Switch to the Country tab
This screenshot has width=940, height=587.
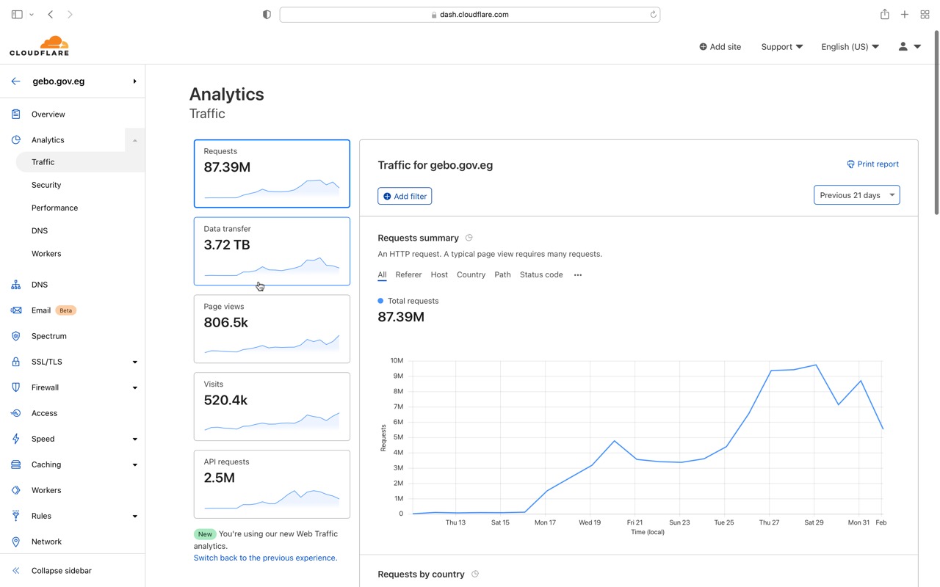point(471,274)
